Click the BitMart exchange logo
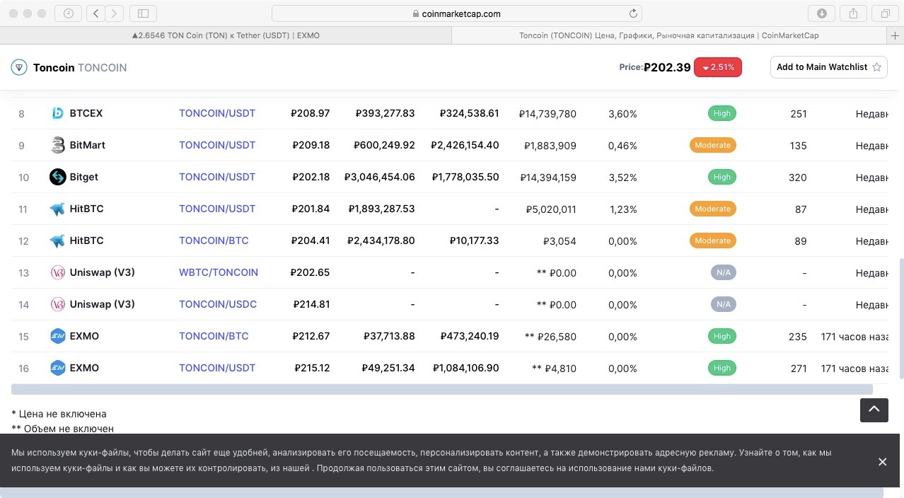Image resolution: width=904 pixels, height=498 pixels. pyautogui.click(x=58, y=145)
